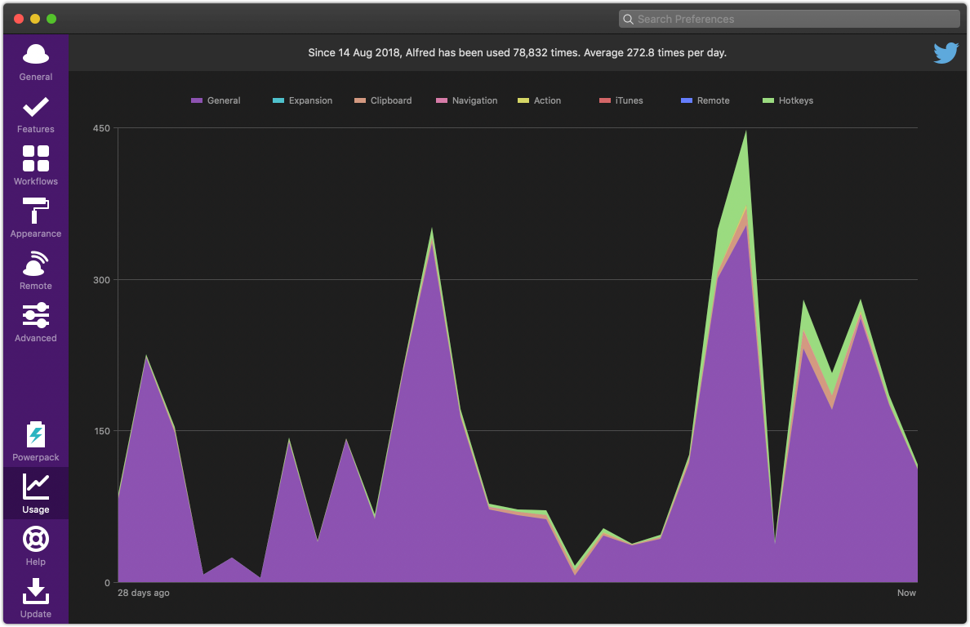The width and height of the screenshot is (970, 627).
Task: Click the green Hotkeys legend swatch
Action: (x=768, y=100)
